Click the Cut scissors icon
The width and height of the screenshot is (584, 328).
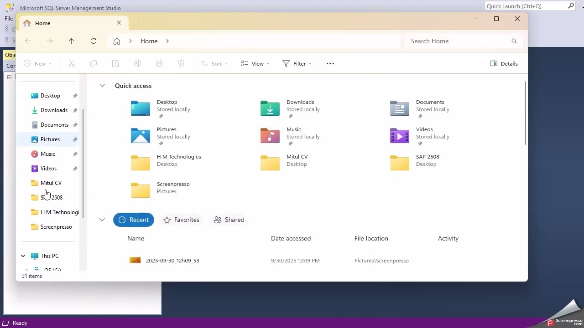72,64
